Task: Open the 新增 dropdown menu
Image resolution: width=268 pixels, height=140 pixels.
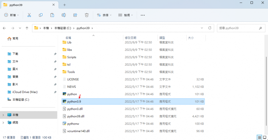Action: pyautogui.click(x=12, y=15)
